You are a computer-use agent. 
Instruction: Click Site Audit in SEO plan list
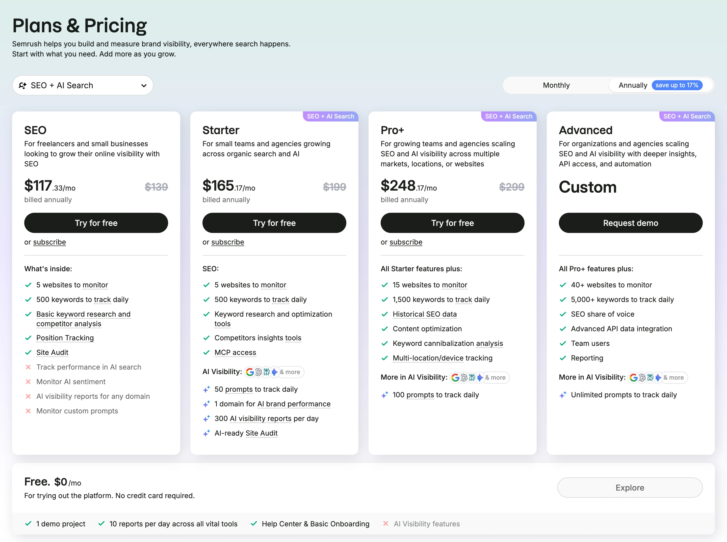coord(52,353)
